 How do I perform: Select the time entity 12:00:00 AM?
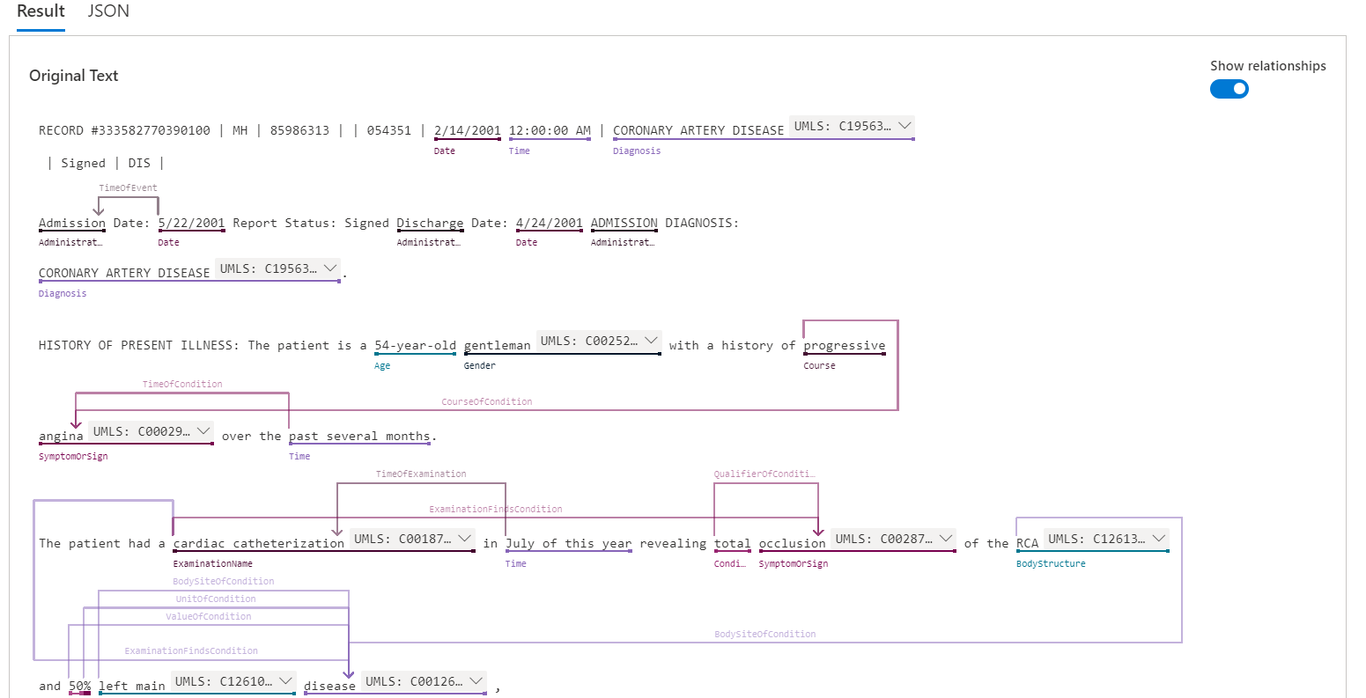pos(550,130)
